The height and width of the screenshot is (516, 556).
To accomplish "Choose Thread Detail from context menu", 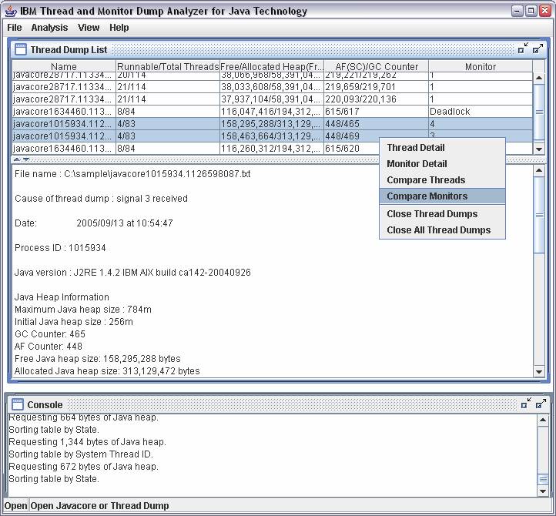I will click(x=442, y=148).
